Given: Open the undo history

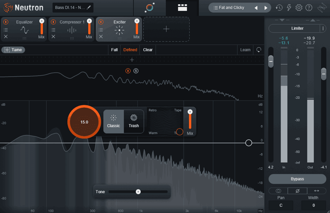Looking at the screenshot, I should click(279, 8).
